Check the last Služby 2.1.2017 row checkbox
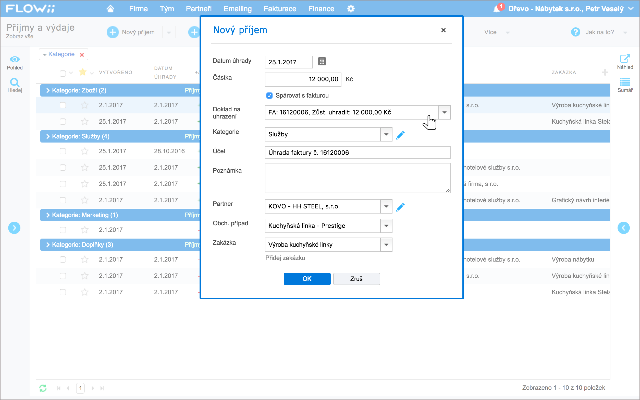The image size is (640, 400). pos(63,200)
